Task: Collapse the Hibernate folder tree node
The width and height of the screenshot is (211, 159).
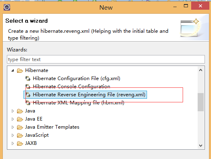Action: point(13,70)
